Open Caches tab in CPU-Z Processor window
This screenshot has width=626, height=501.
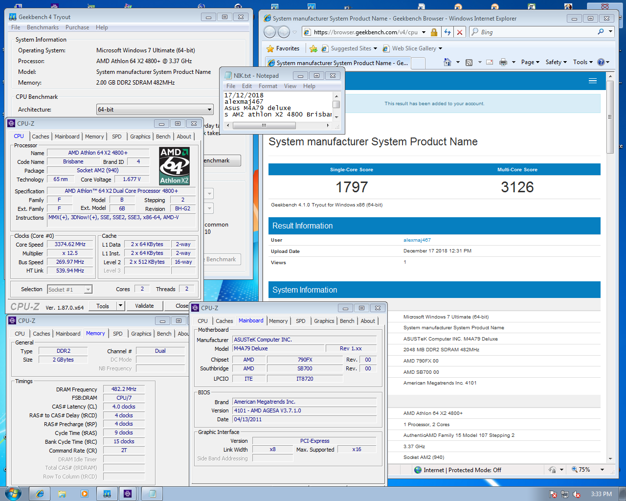(x=41, y=137)
